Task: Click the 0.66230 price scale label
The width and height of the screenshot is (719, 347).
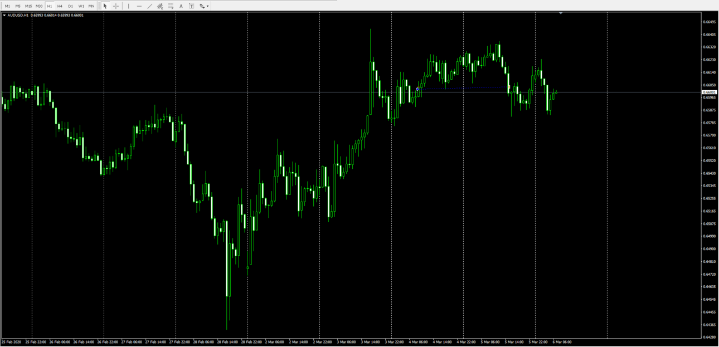Action: tap(710, 60)
